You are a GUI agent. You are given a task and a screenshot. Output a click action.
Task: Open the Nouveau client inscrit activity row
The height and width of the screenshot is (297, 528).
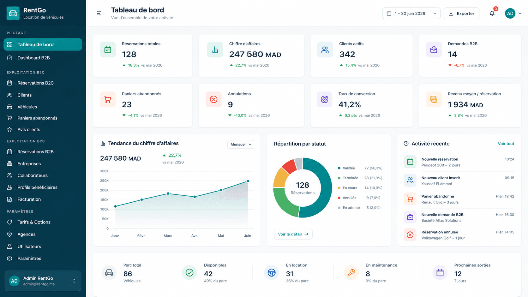tap(459, 181)
